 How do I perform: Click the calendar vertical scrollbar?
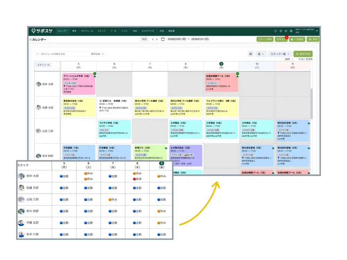click(x=312, y=103)
